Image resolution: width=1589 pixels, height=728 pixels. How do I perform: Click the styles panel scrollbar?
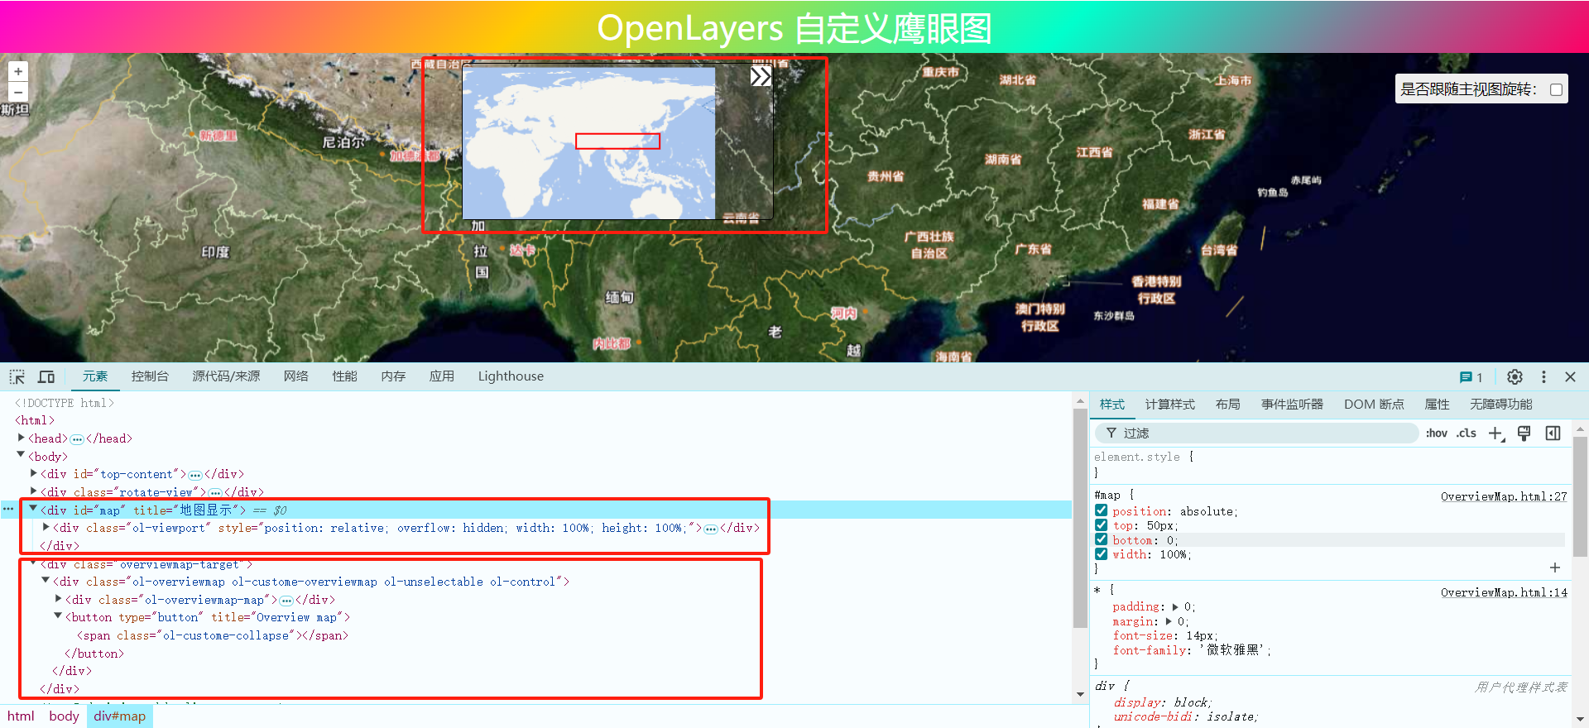point(1580,496)
